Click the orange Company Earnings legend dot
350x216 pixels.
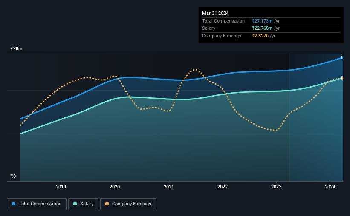107,204
